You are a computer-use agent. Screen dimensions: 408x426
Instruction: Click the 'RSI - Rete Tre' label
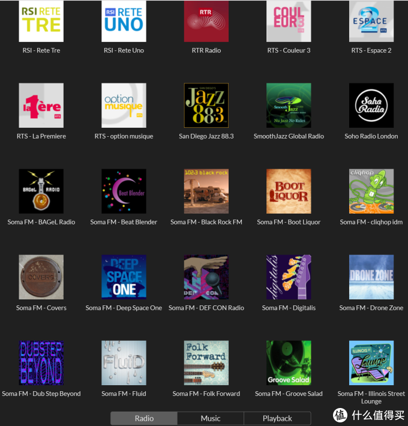pyautogui.click(x=41, y=50)
